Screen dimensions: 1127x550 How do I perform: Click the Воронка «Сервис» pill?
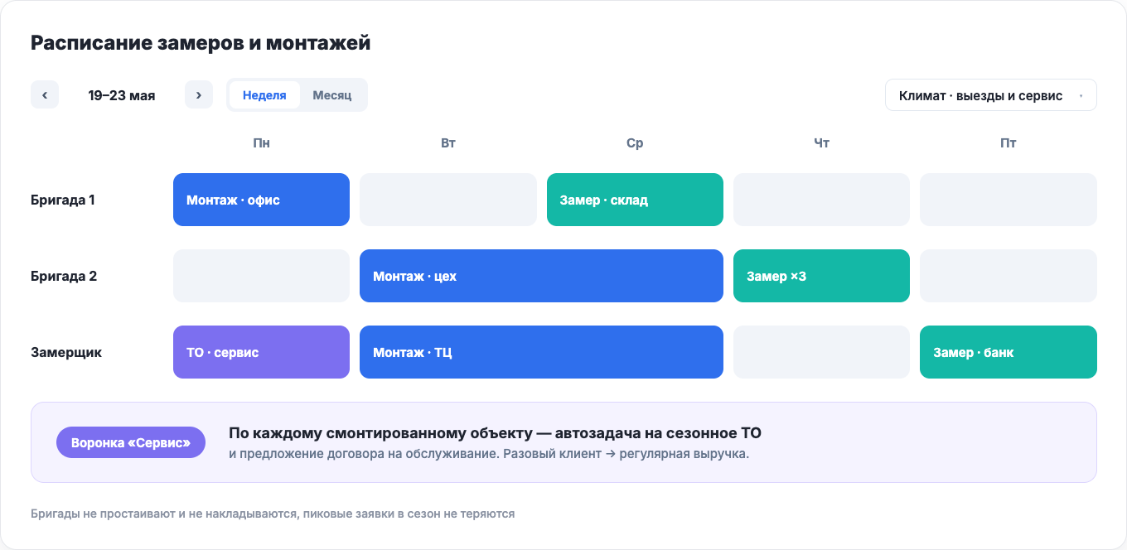pos(131,442)
